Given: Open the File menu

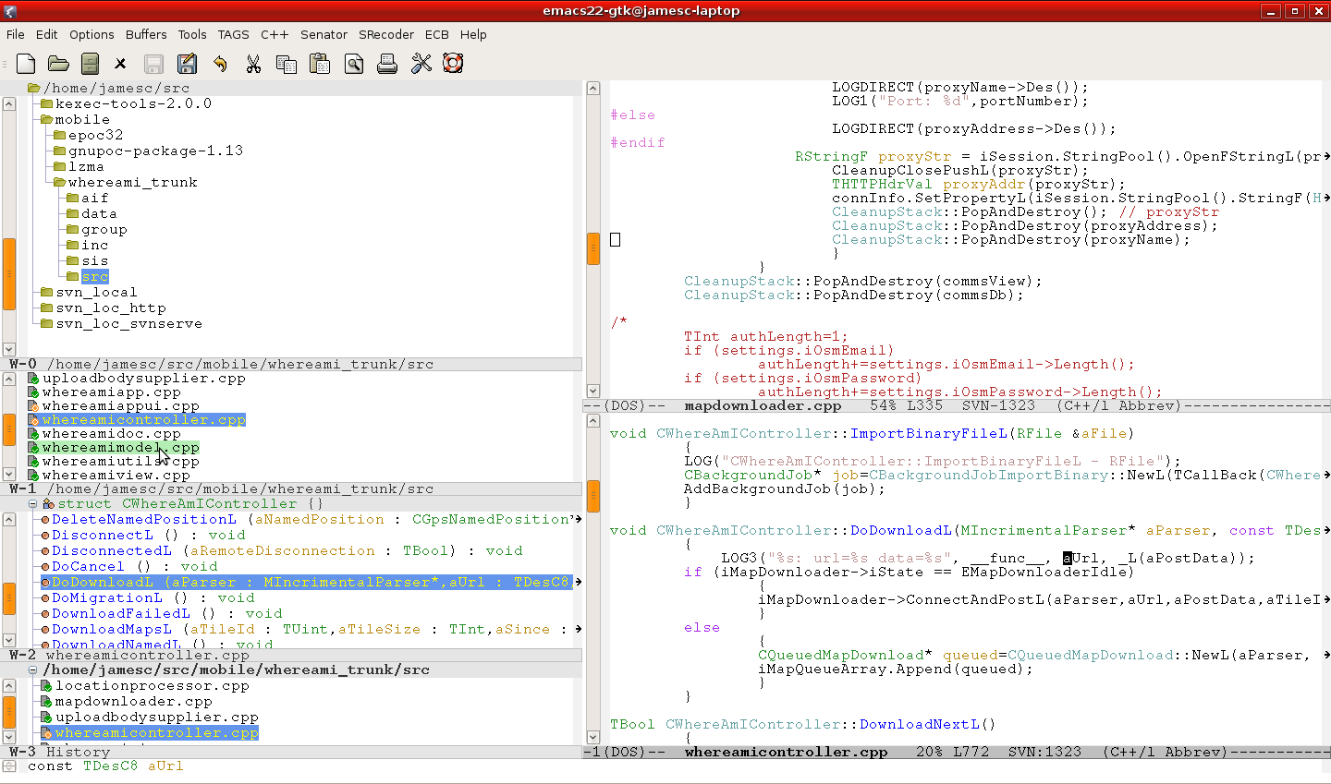Looking at the screenshot, I should point(16,34).
